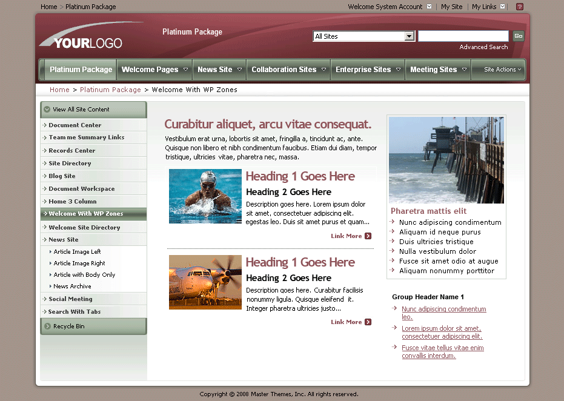The width and height of the screenshot is (564, 401).
Task: Click inside the search input field
Action: (x=463, y=36)
